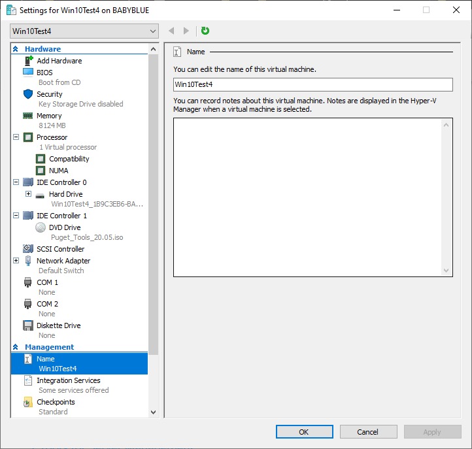Select the BIOS icon in hardware list
472x449 pixels.
coord(28,73)
